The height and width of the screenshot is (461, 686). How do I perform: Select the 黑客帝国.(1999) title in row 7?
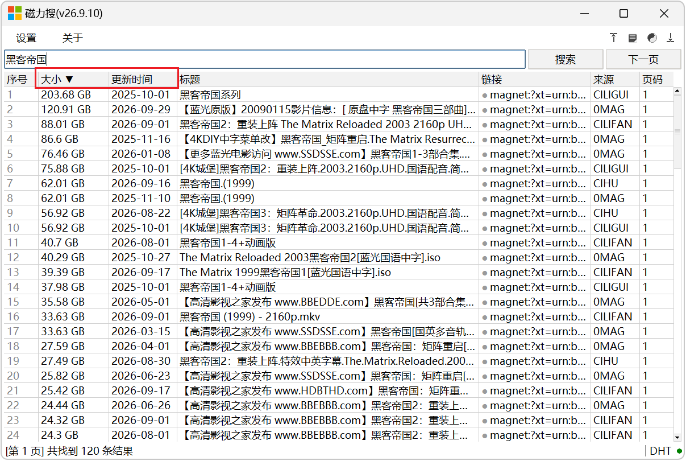217,183
